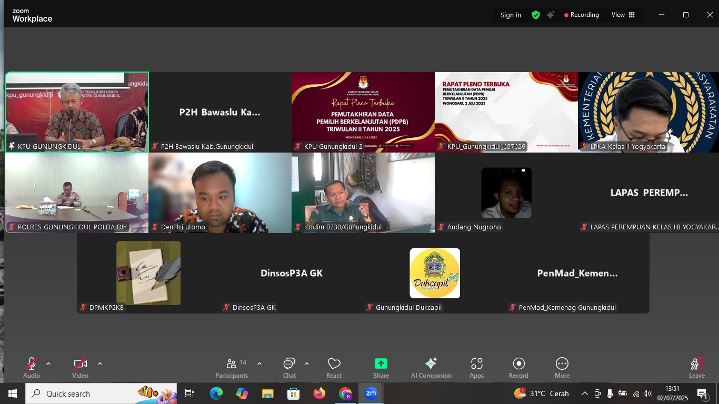The image size is (719, 404).
Task: Expand the Participants options arrow
Action: pos(259,363)
